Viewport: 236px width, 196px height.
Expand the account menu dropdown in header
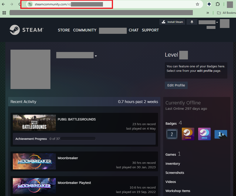217,22
